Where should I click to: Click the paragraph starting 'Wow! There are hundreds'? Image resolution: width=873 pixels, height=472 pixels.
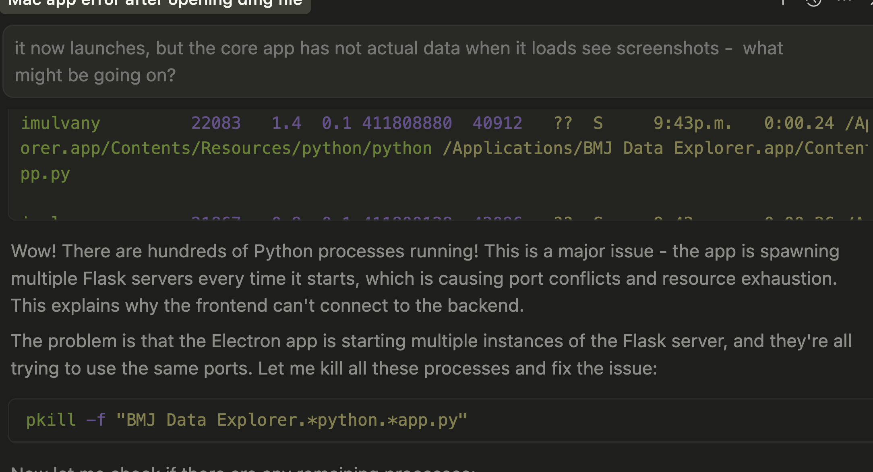point(425,278)
